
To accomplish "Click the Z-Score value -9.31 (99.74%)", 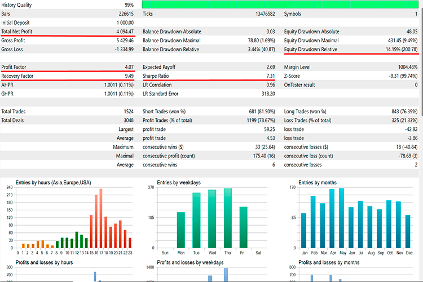I will tap(403, 76).
